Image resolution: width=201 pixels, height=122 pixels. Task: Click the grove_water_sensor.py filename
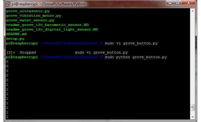pyautogui.click(x=30, y=20)
